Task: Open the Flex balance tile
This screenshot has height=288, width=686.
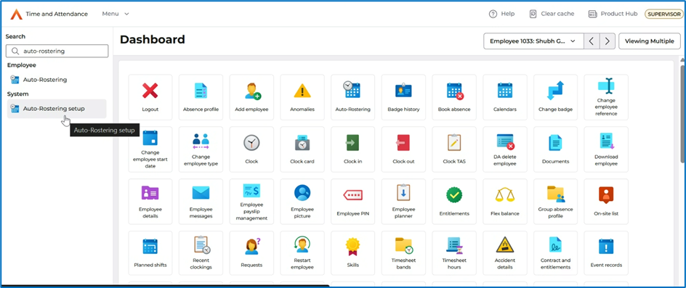Action: 505,202
